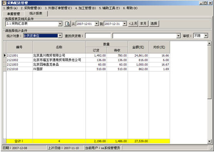Screen dimensions: 214x152
Task: Click the row selector for 2121001
Action: (x=5, y=55)
